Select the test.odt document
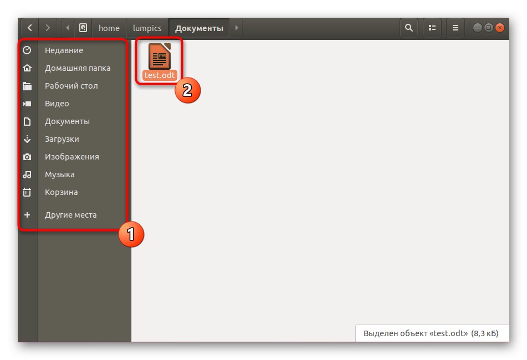Viewport: 527px width, 360px height. tap(159, 58)
